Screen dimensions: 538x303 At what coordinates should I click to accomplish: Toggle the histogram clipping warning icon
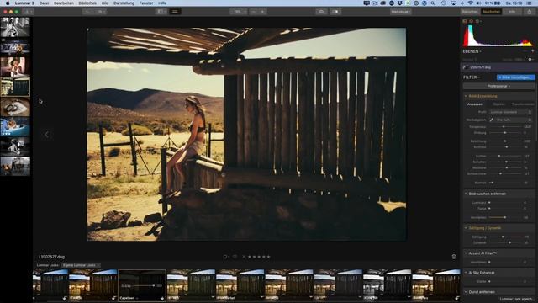coord(465,21)
